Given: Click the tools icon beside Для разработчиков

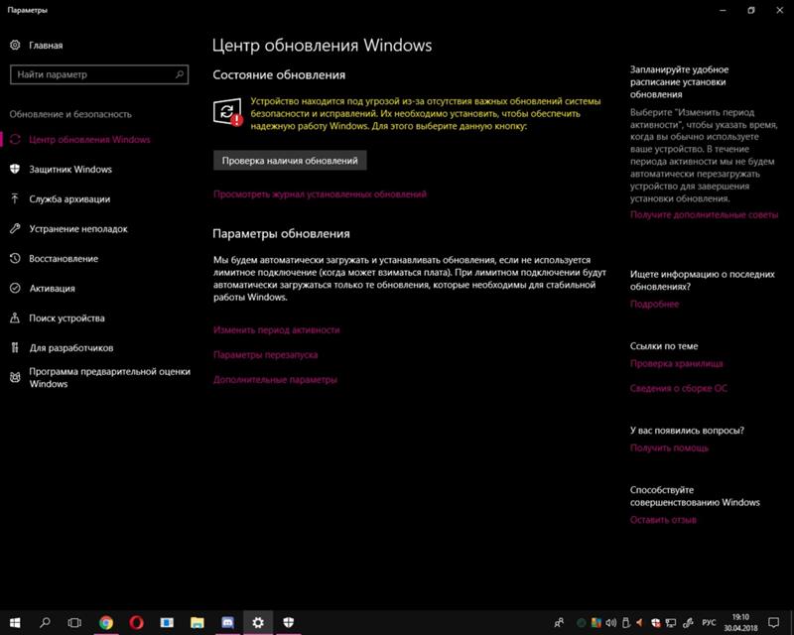Looking at the screenshot, I should [x=15, y=348].
